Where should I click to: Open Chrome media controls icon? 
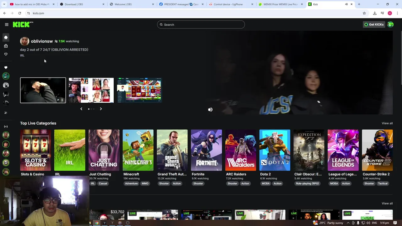pyautogui.click(x=382, y=13)
